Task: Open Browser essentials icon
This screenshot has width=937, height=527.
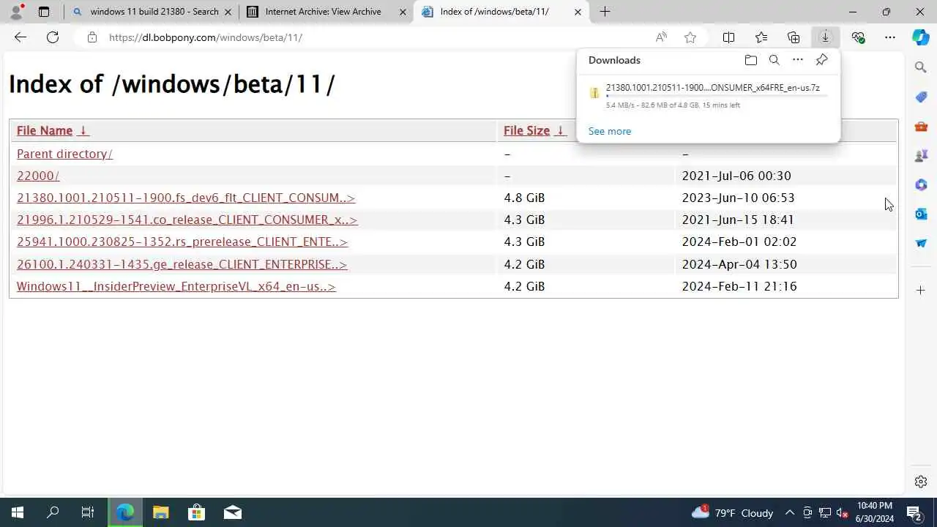Action: click(x=858, y=37)
